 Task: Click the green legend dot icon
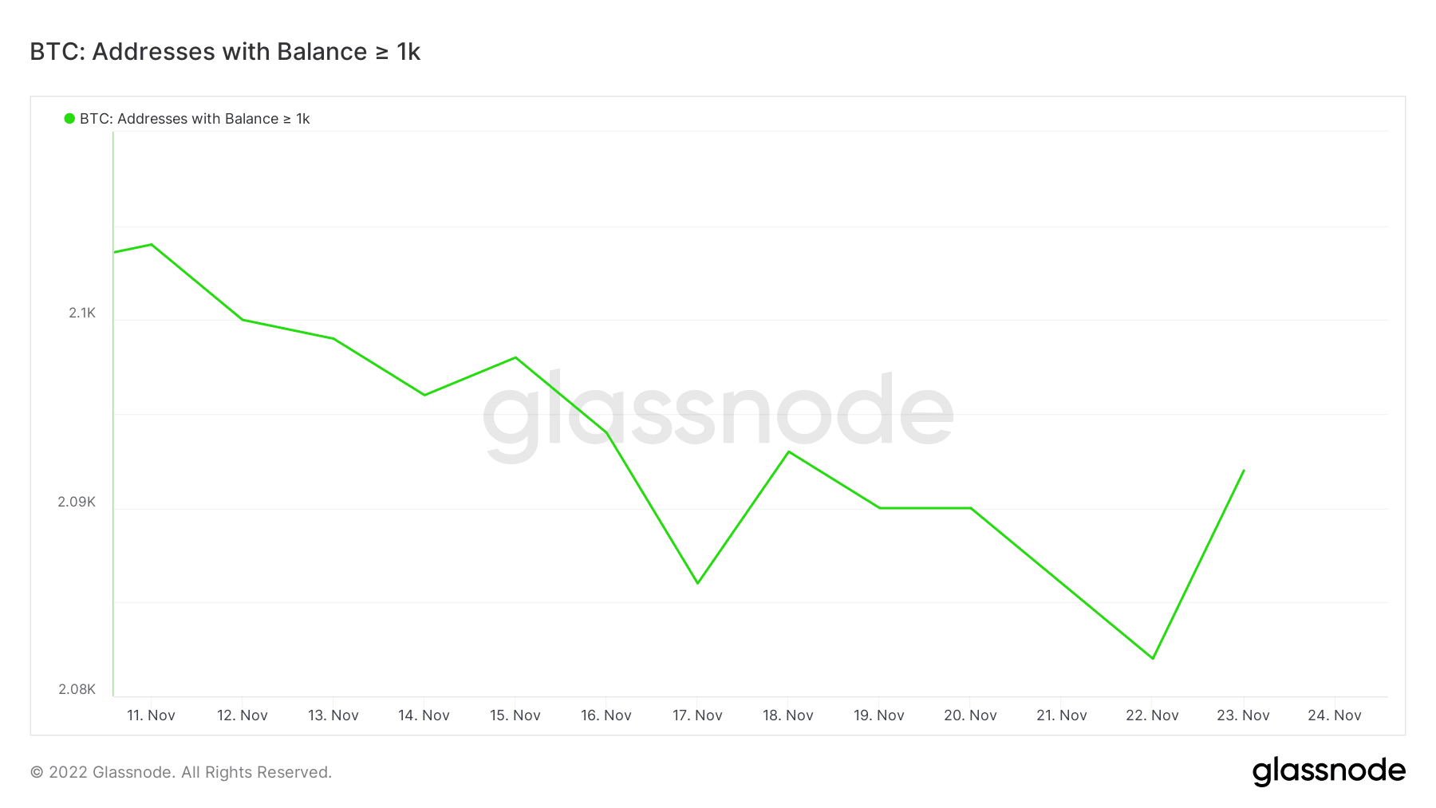tap(69, 119)
